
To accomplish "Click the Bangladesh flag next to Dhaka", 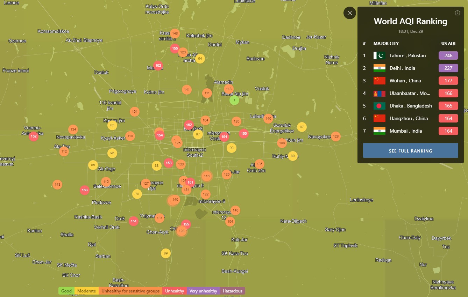I will 380,106.
